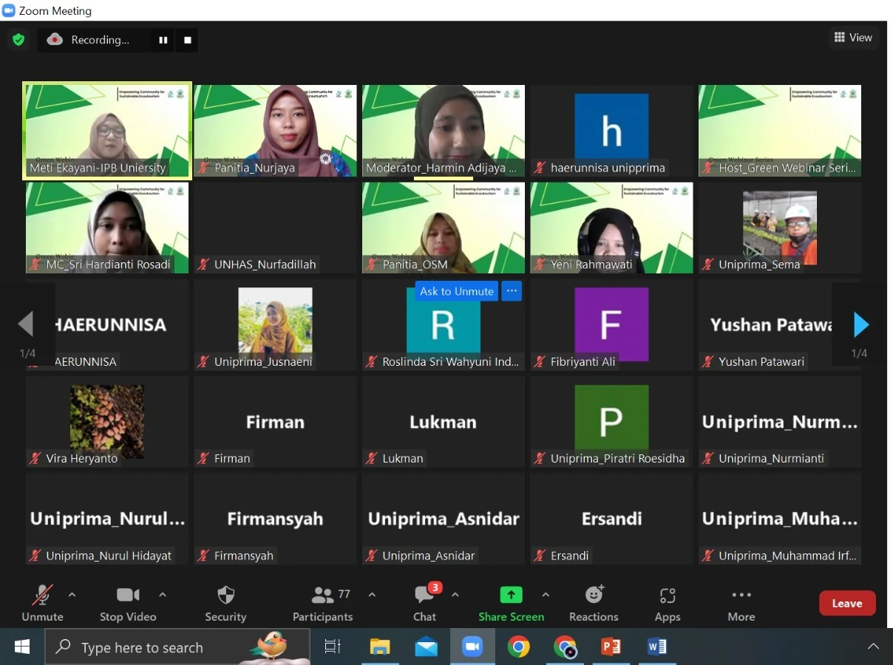Expand arrow next to Participants

point(372,595)
